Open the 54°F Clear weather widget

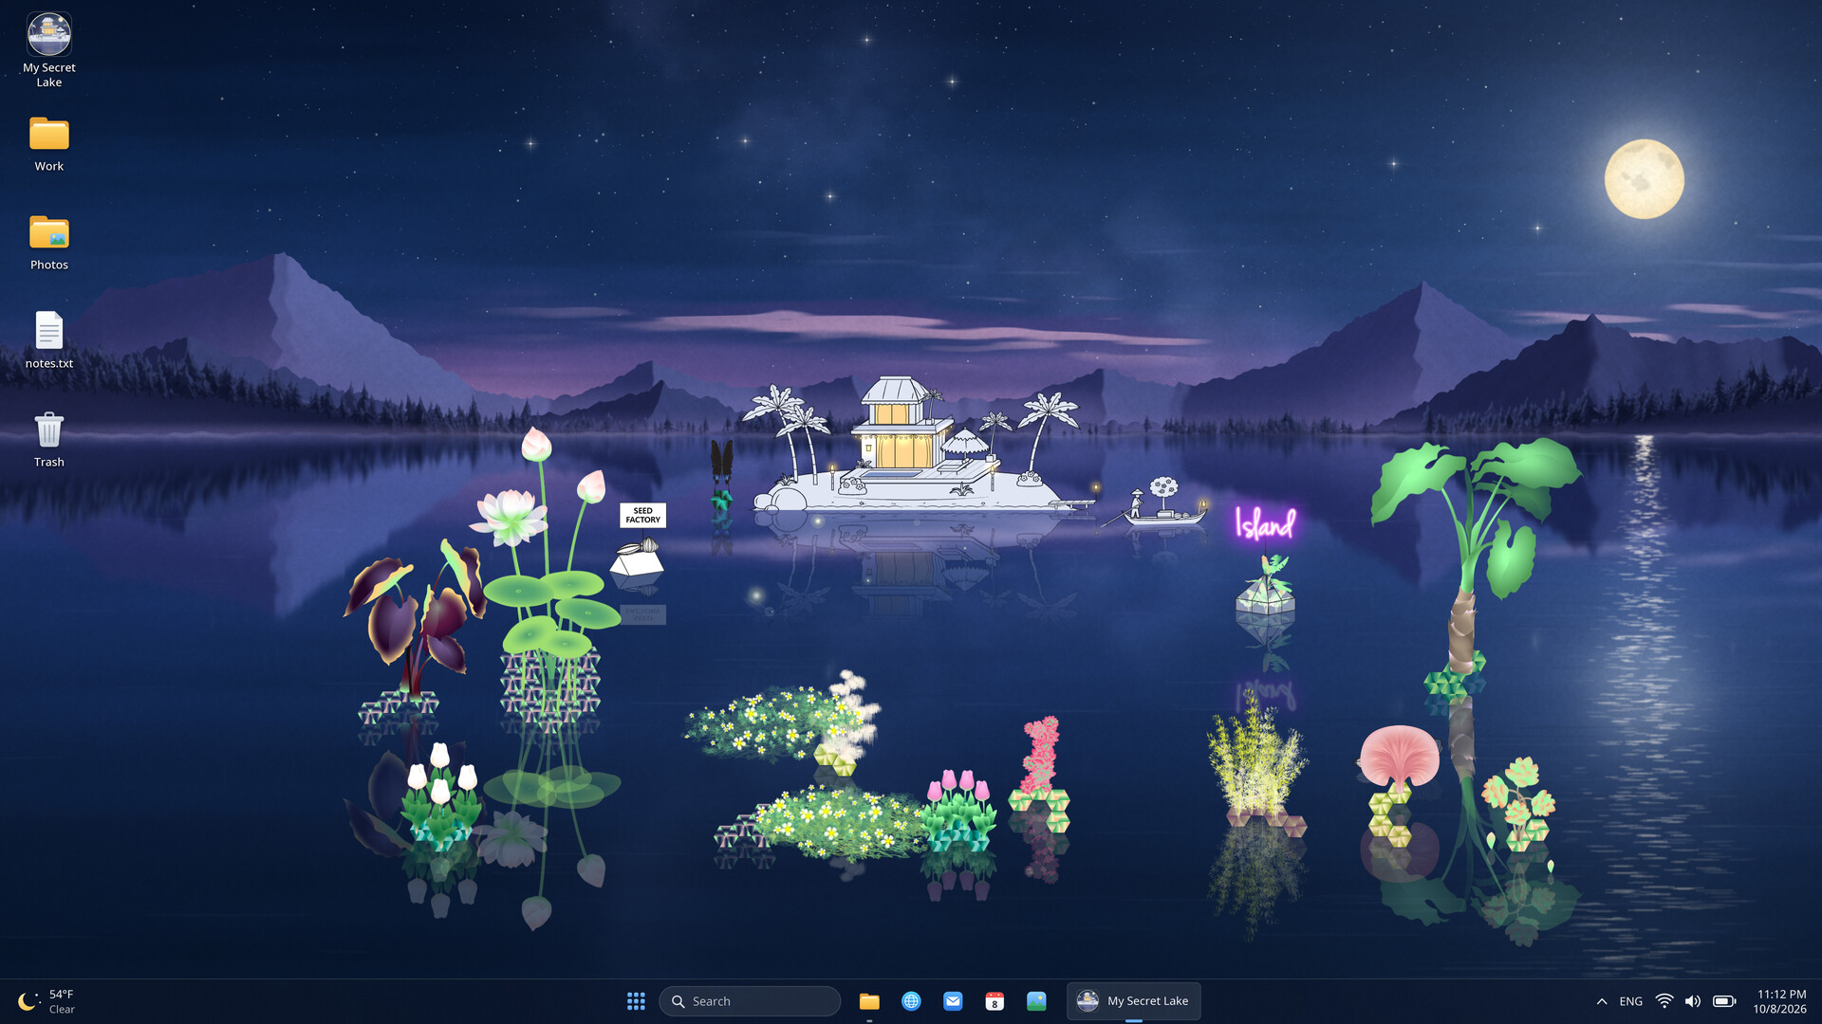pyautogui.click(x=46, y=1001)
